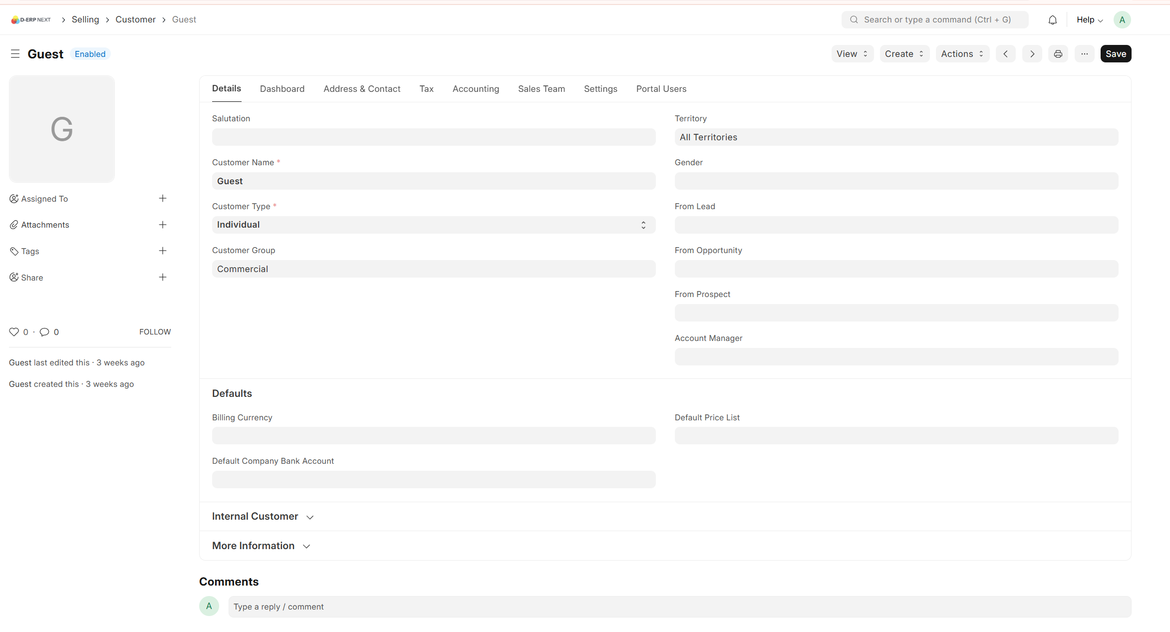Switch to the Accounting tab
The image size is (1170, 632).
[476, 89]
